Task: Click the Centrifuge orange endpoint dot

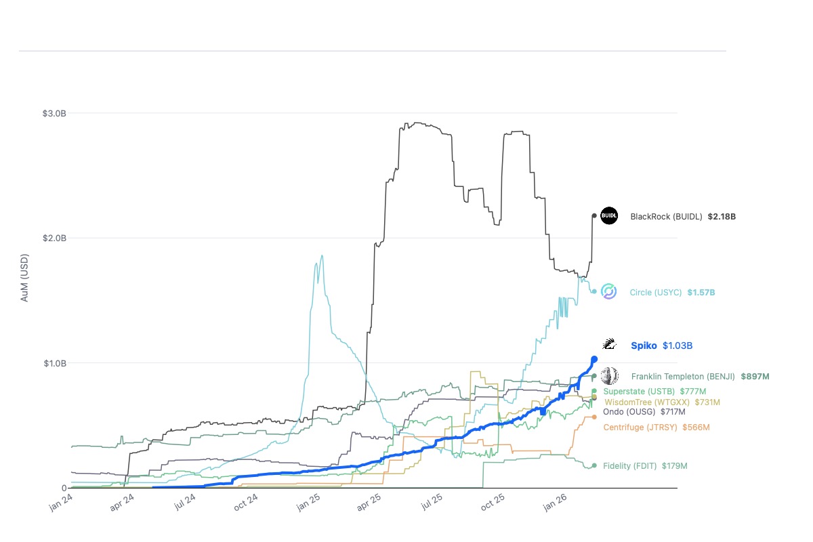Action: [x=594, y=417]
